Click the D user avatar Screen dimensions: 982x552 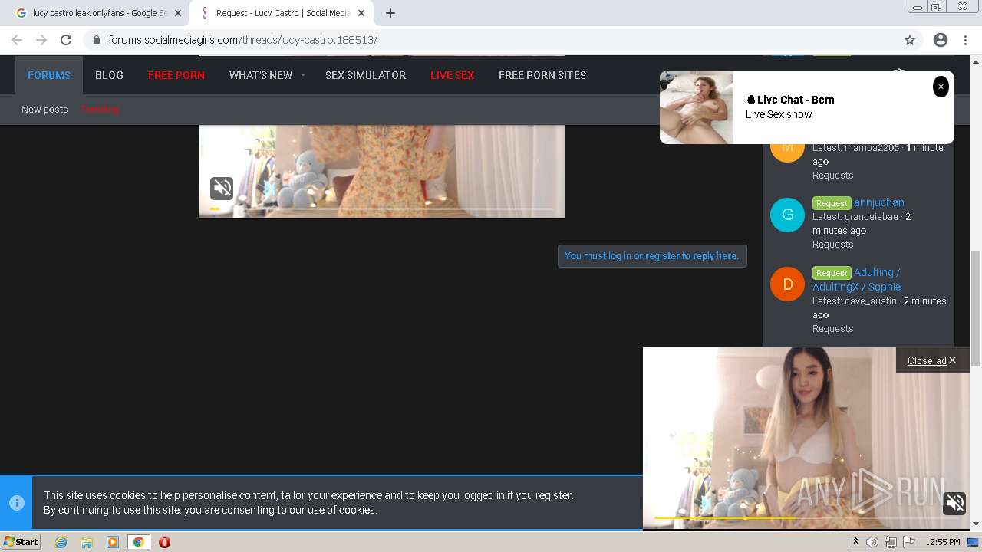coord(787,284)
